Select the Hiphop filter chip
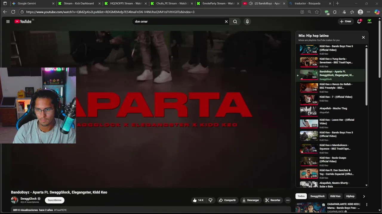Screen dimensions: 382x214 [350, 196]
